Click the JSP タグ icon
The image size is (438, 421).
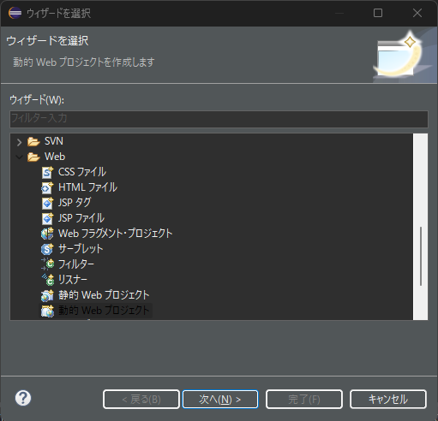coord(47,203)
